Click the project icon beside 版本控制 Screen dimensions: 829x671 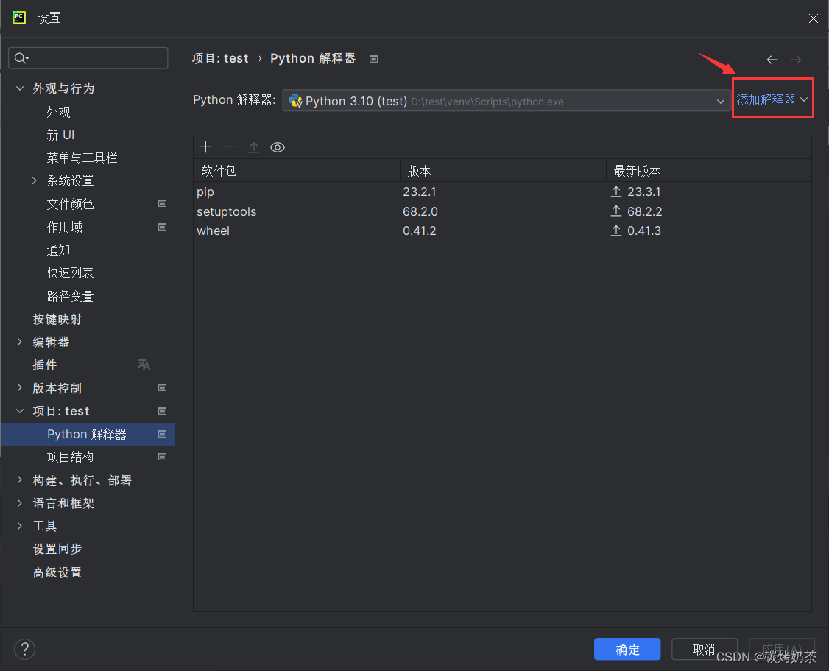pyautogui.click(x=162, y=387)
